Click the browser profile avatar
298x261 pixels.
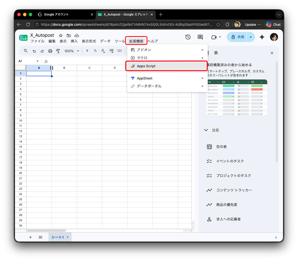click(237, 24)
